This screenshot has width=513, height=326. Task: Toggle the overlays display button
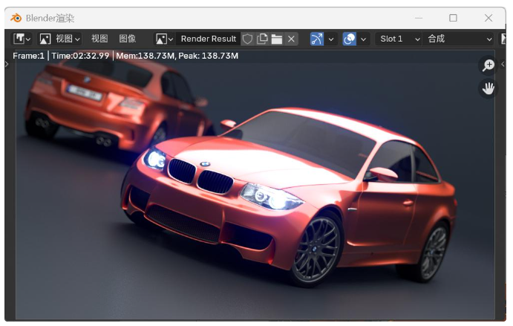349,39
